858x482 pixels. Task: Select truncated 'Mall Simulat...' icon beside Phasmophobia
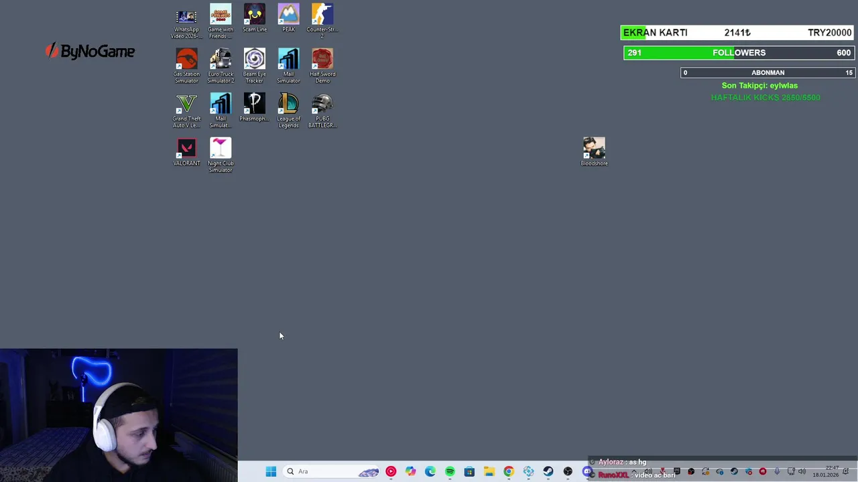point(221,111)
